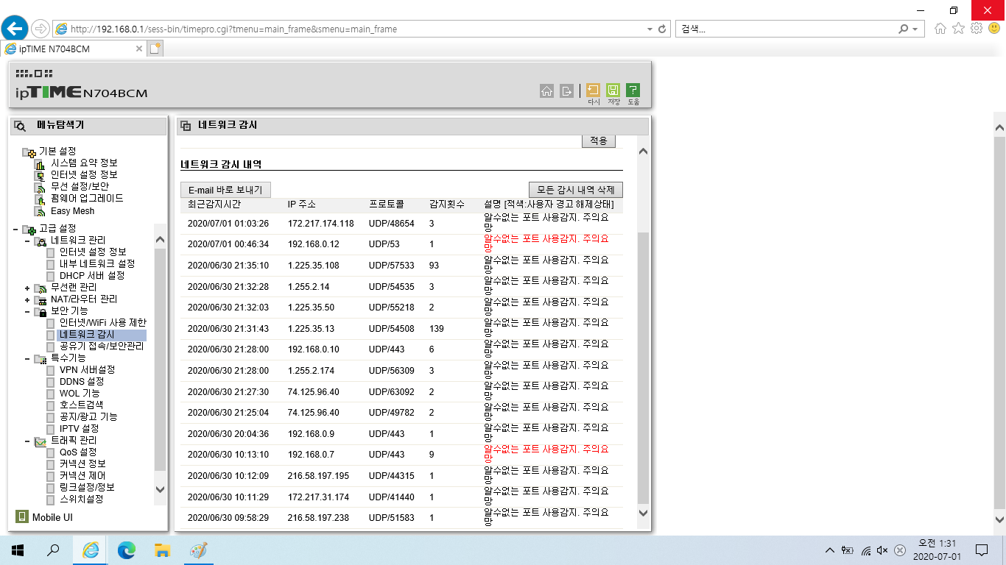Launch Edge from the taskbar
This screenshot has height=565, width=1006.
pyautogui.click(x=127, y=550)
